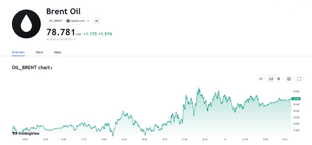Click the TradingView logo on chart
This screenshot has width=312, height=145.
coord(26,133)
